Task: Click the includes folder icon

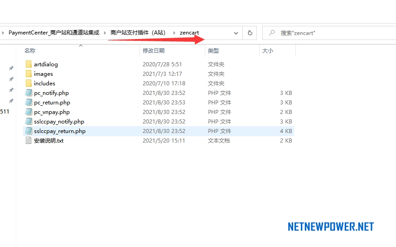Action: (x=29, y=83)
